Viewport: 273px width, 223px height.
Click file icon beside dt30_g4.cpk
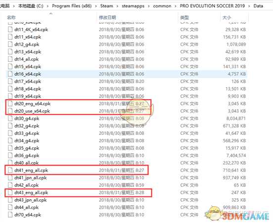point(10,118)
